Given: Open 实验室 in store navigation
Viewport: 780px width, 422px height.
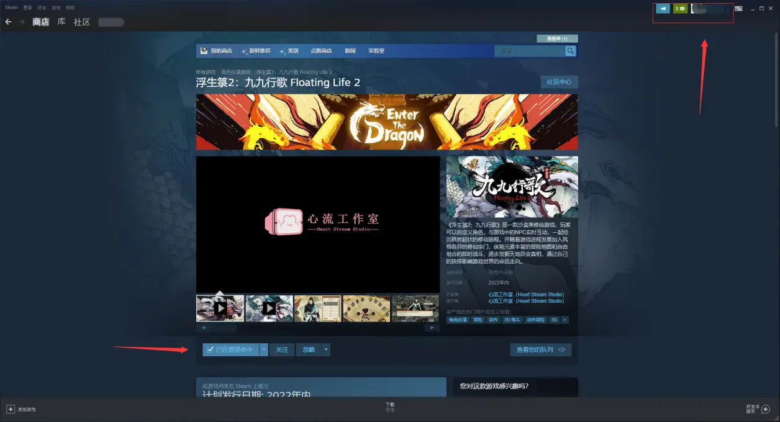Looking at the screenshot, I should 376,51.
